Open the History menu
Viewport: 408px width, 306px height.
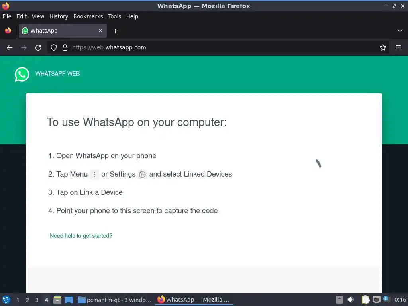(x=59, y=16)
